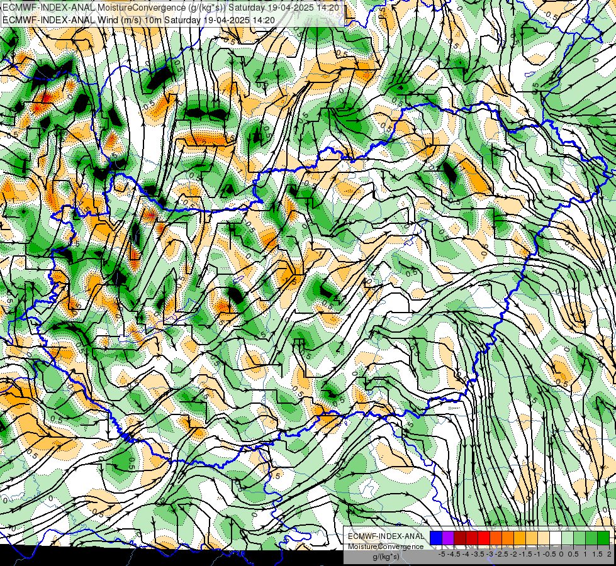
Task: Click the purple legend color swatch
Action: click(x=448, y=538)
